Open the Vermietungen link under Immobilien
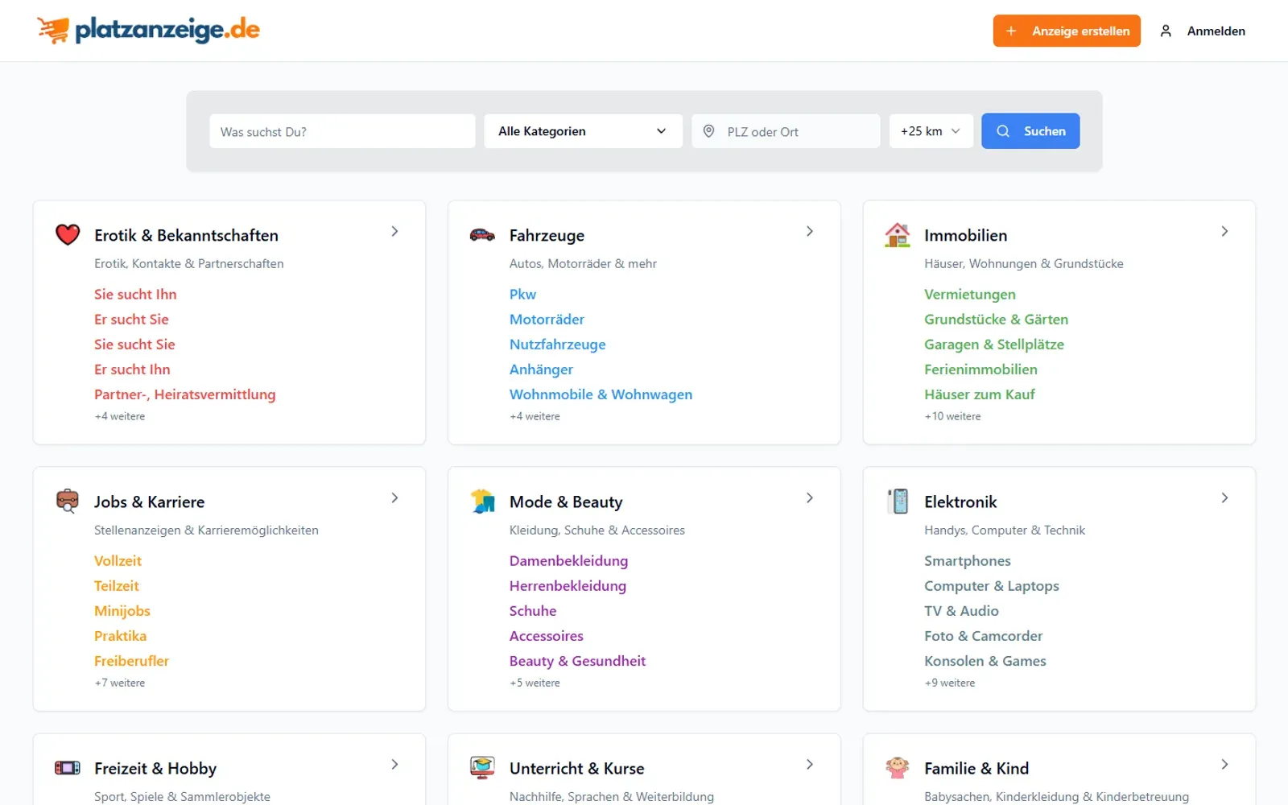This screenshot has width=1288, height=805. [x=970, y=294]
